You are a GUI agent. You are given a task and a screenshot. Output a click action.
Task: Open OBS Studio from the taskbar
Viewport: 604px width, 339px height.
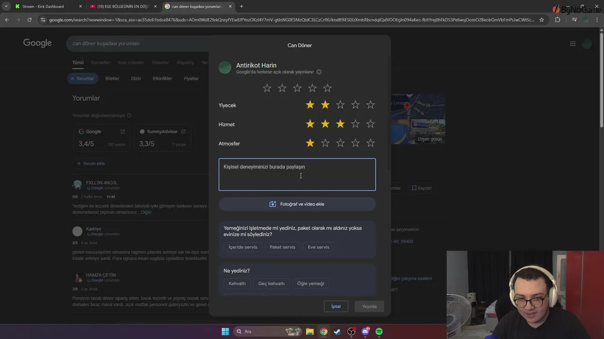click(352, 331)
